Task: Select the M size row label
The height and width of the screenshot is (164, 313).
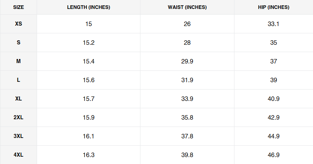Action: pos(18,61)
